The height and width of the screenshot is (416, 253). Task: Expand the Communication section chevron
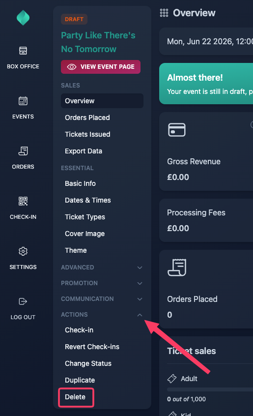pos(140,299)
